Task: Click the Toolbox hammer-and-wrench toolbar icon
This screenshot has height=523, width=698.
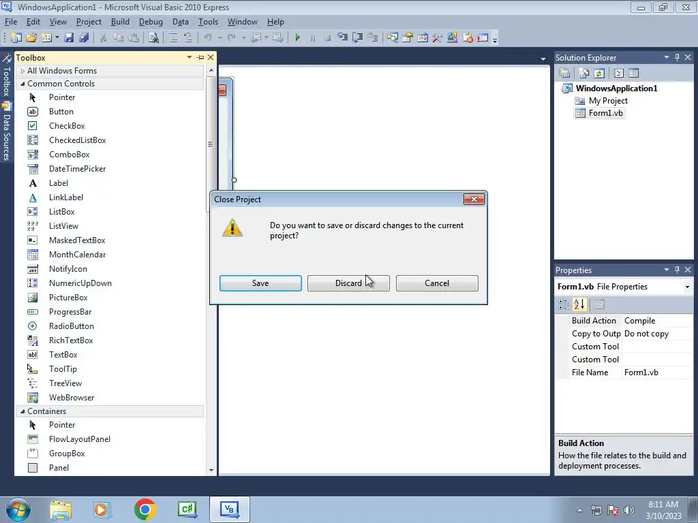Action: pyautogui.click(x=437, y=38)
